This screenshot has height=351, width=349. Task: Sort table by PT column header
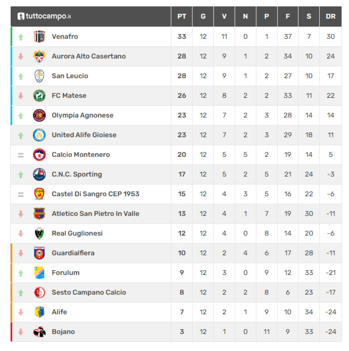[182, 16]
